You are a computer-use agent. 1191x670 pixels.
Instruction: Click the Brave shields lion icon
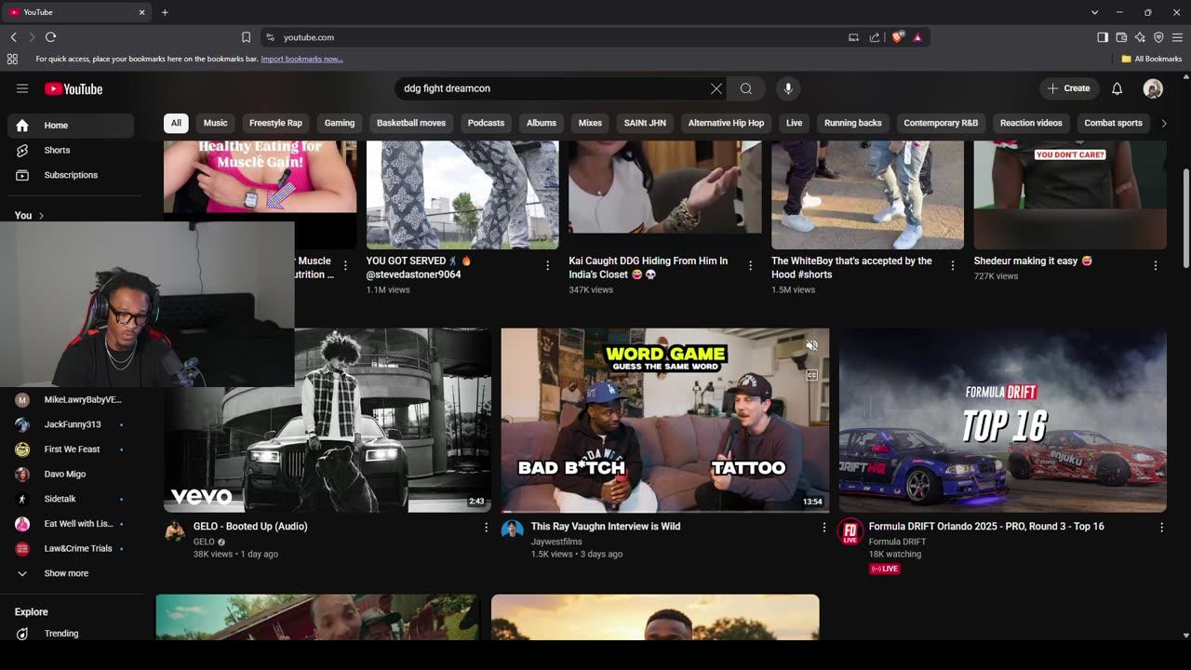(898, 37)
